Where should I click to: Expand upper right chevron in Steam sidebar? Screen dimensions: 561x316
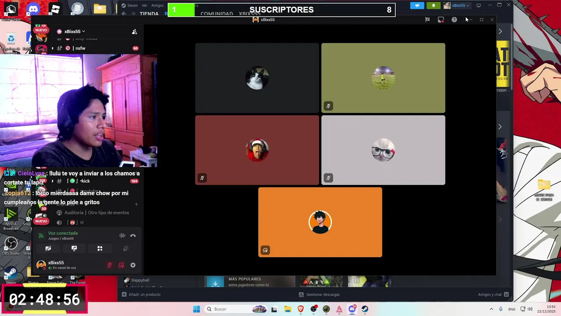pos(500,32)
